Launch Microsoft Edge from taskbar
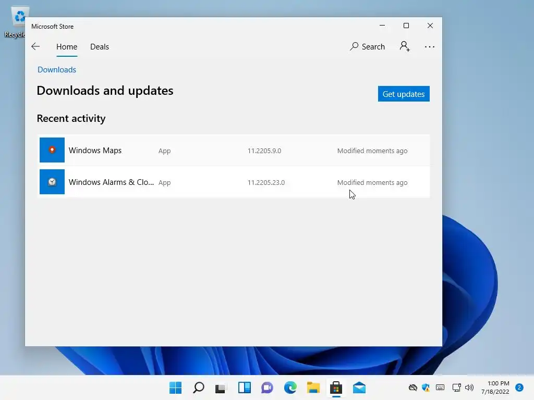Screen dimensions: 534x400 click(x=290, y=387)
